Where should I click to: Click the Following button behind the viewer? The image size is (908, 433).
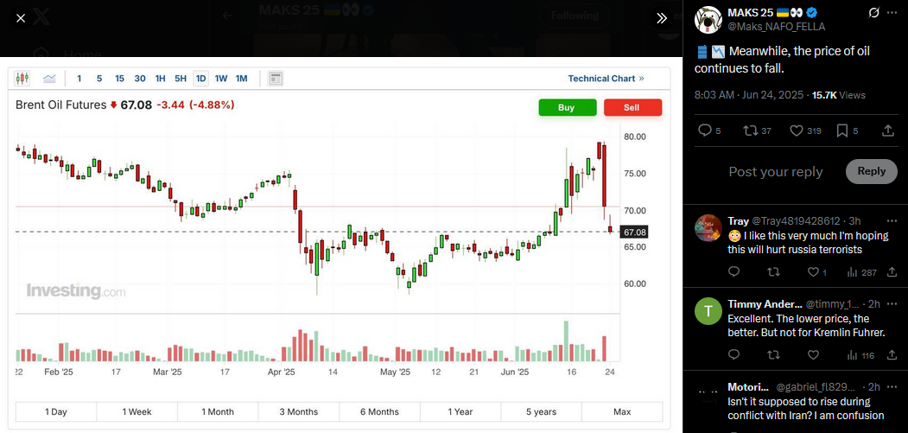click(x=575, y=16)
